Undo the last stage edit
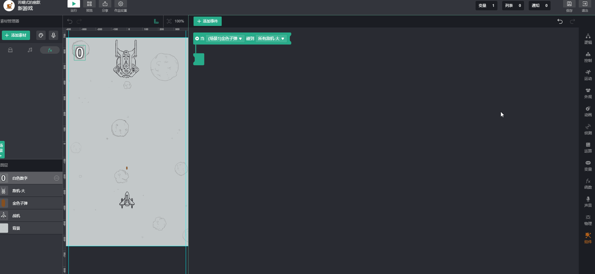595x274 pixels. point(70,21)
